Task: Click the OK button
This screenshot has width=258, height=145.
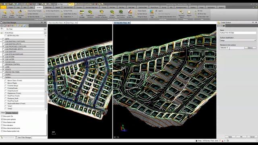Action: tap(241, 137)
